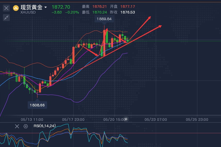Select the 05/17 23:00 time axis label
The height and width of the screenshot is (147, 221).
73,119
